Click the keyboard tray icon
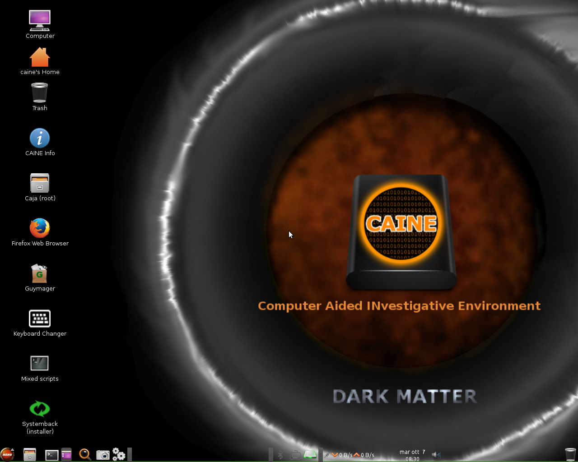The width and height of the screenshot is (578, 462). click(295, 455)
